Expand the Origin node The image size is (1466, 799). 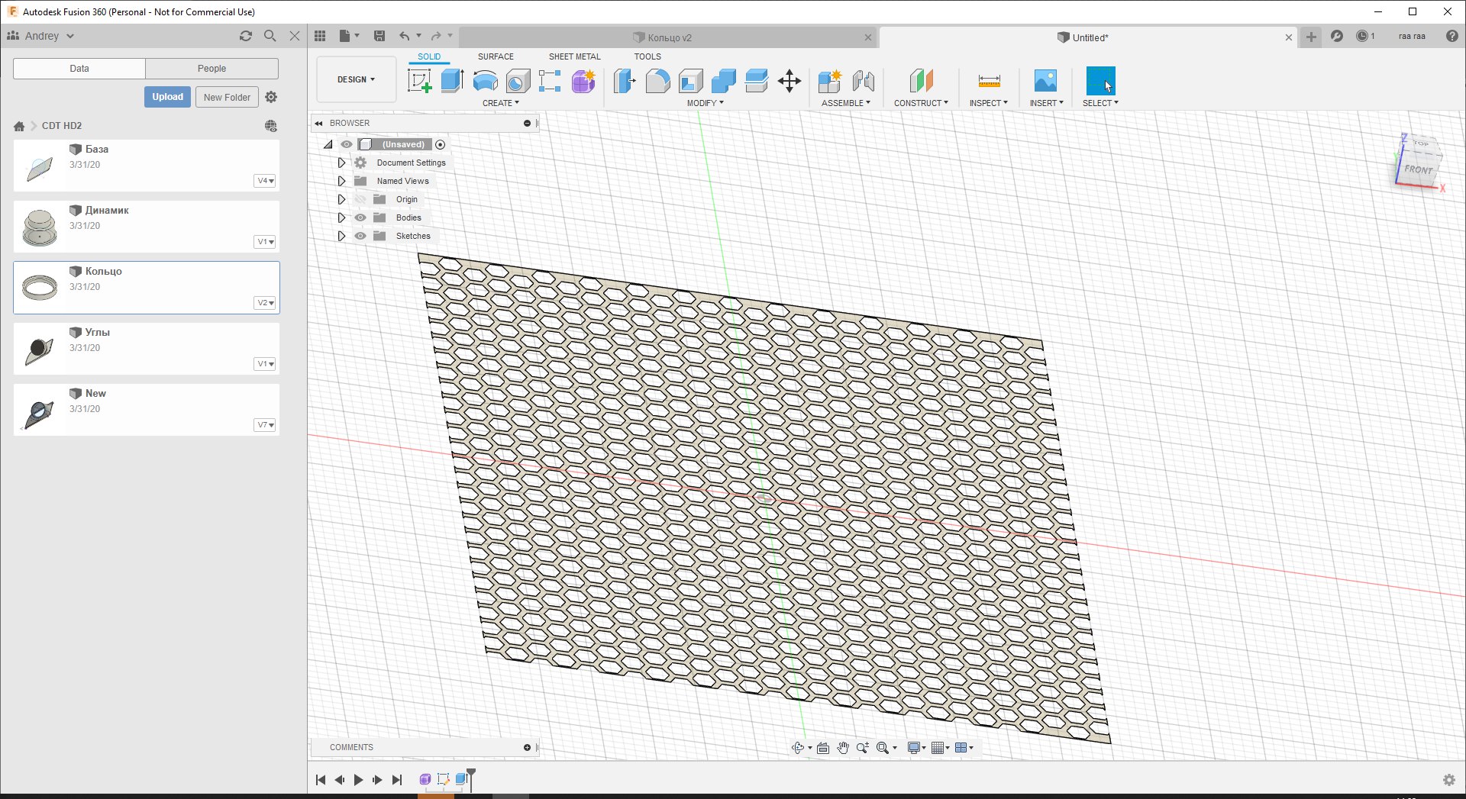(x=341, y=199)
